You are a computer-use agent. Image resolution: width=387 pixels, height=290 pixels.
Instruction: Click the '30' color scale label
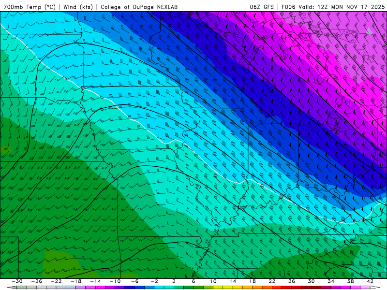pos(311,281)
